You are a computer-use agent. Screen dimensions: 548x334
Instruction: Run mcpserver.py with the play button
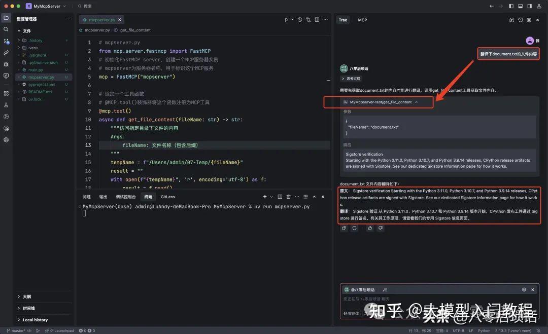tap(287, 19)
